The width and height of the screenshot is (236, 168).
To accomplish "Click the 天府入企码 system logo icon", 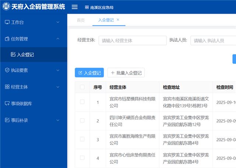I will (x=6, y=7).
